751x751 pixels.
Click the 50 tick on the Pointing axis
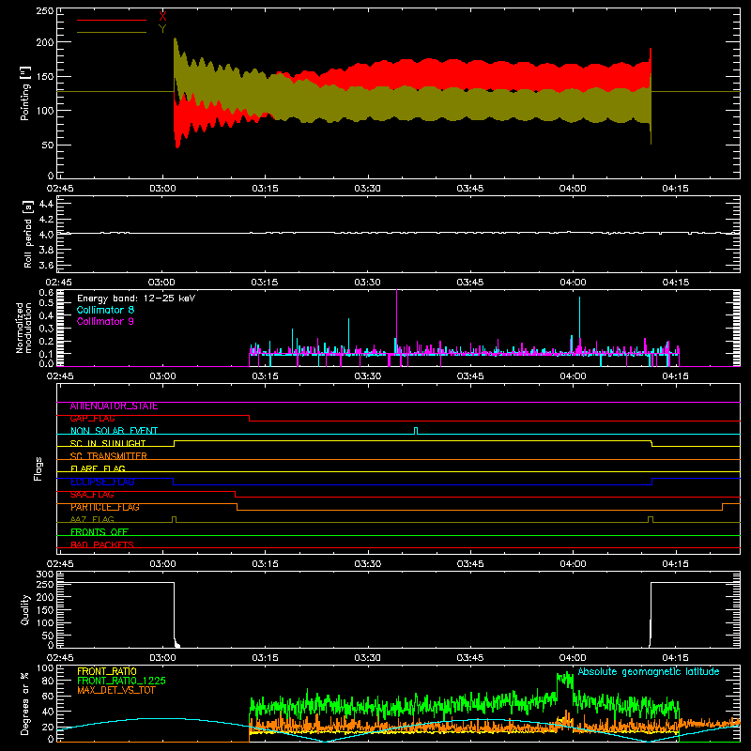pyautogui.click(x=48, y=146)
